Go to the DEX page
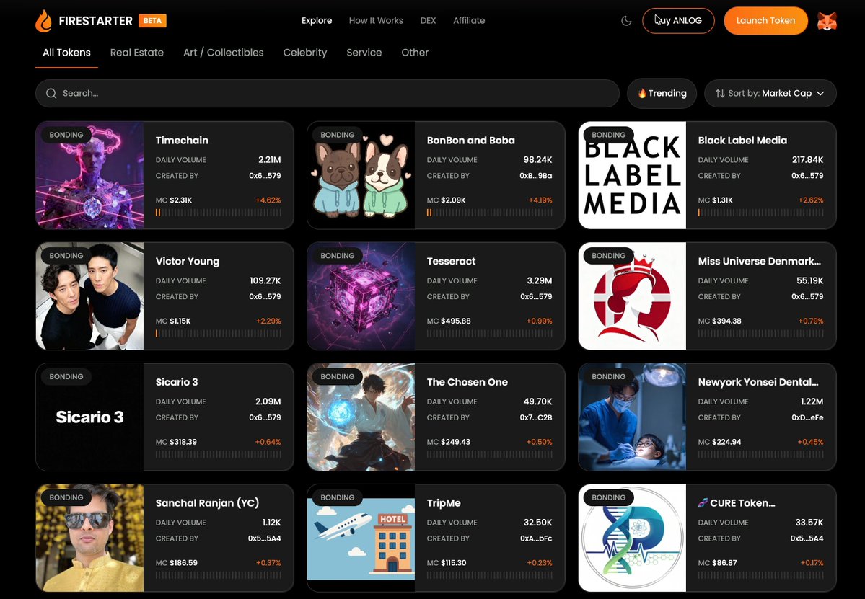This screenshot has width=865, height=599. 428,20
